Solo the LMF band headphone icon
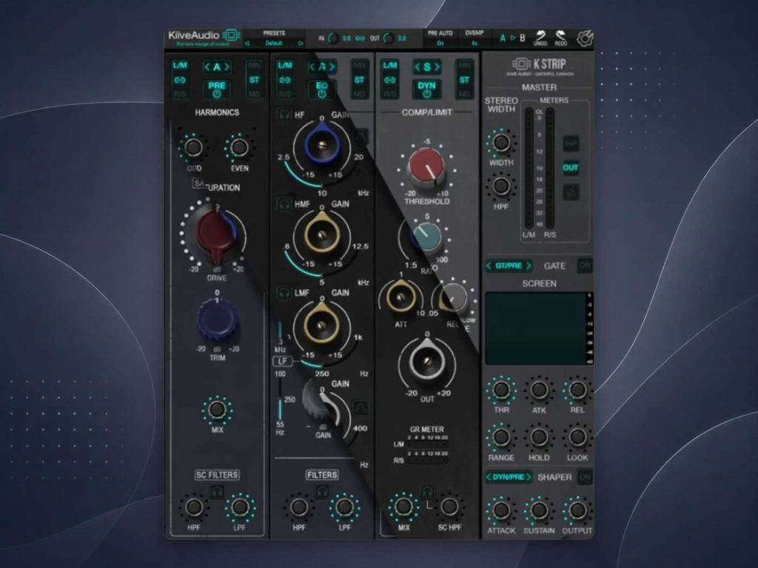This screenshot has width=758, height=568. (284, 292)
